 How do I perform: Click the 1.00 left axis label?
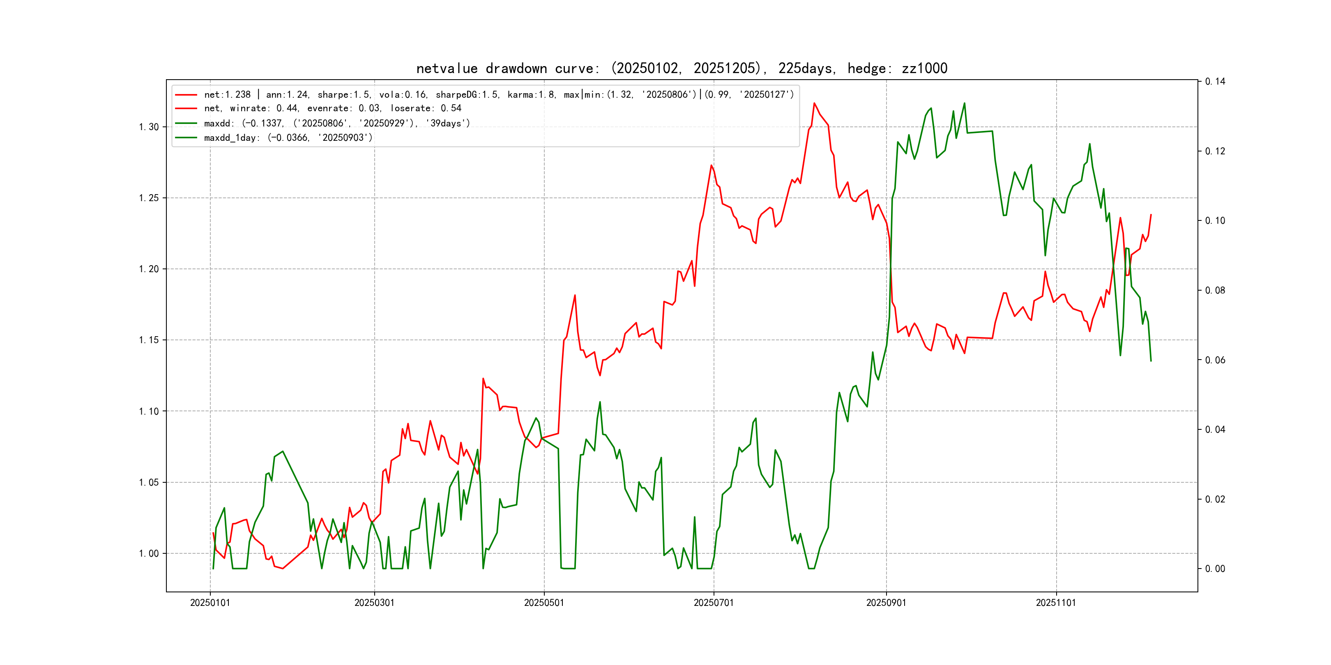(x=149, y=553)
